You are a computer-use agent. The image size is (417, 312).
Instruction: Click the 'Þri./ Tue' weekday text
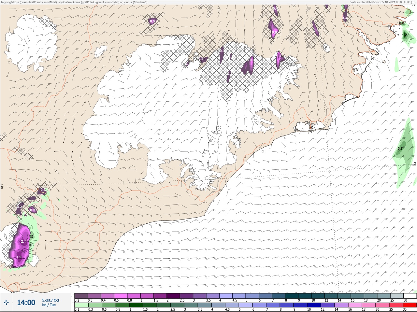(49, 305)
